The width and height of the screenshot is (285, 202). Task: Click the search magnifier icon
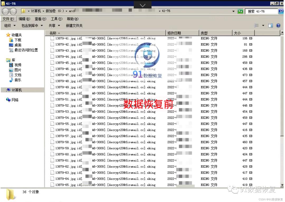(281, 11)
